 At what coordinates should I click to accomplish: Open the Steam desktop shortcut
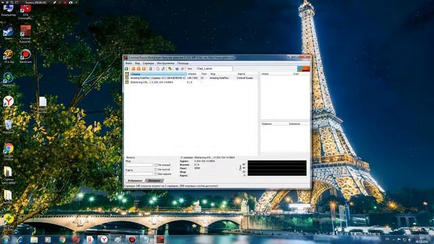coord(8,33)
